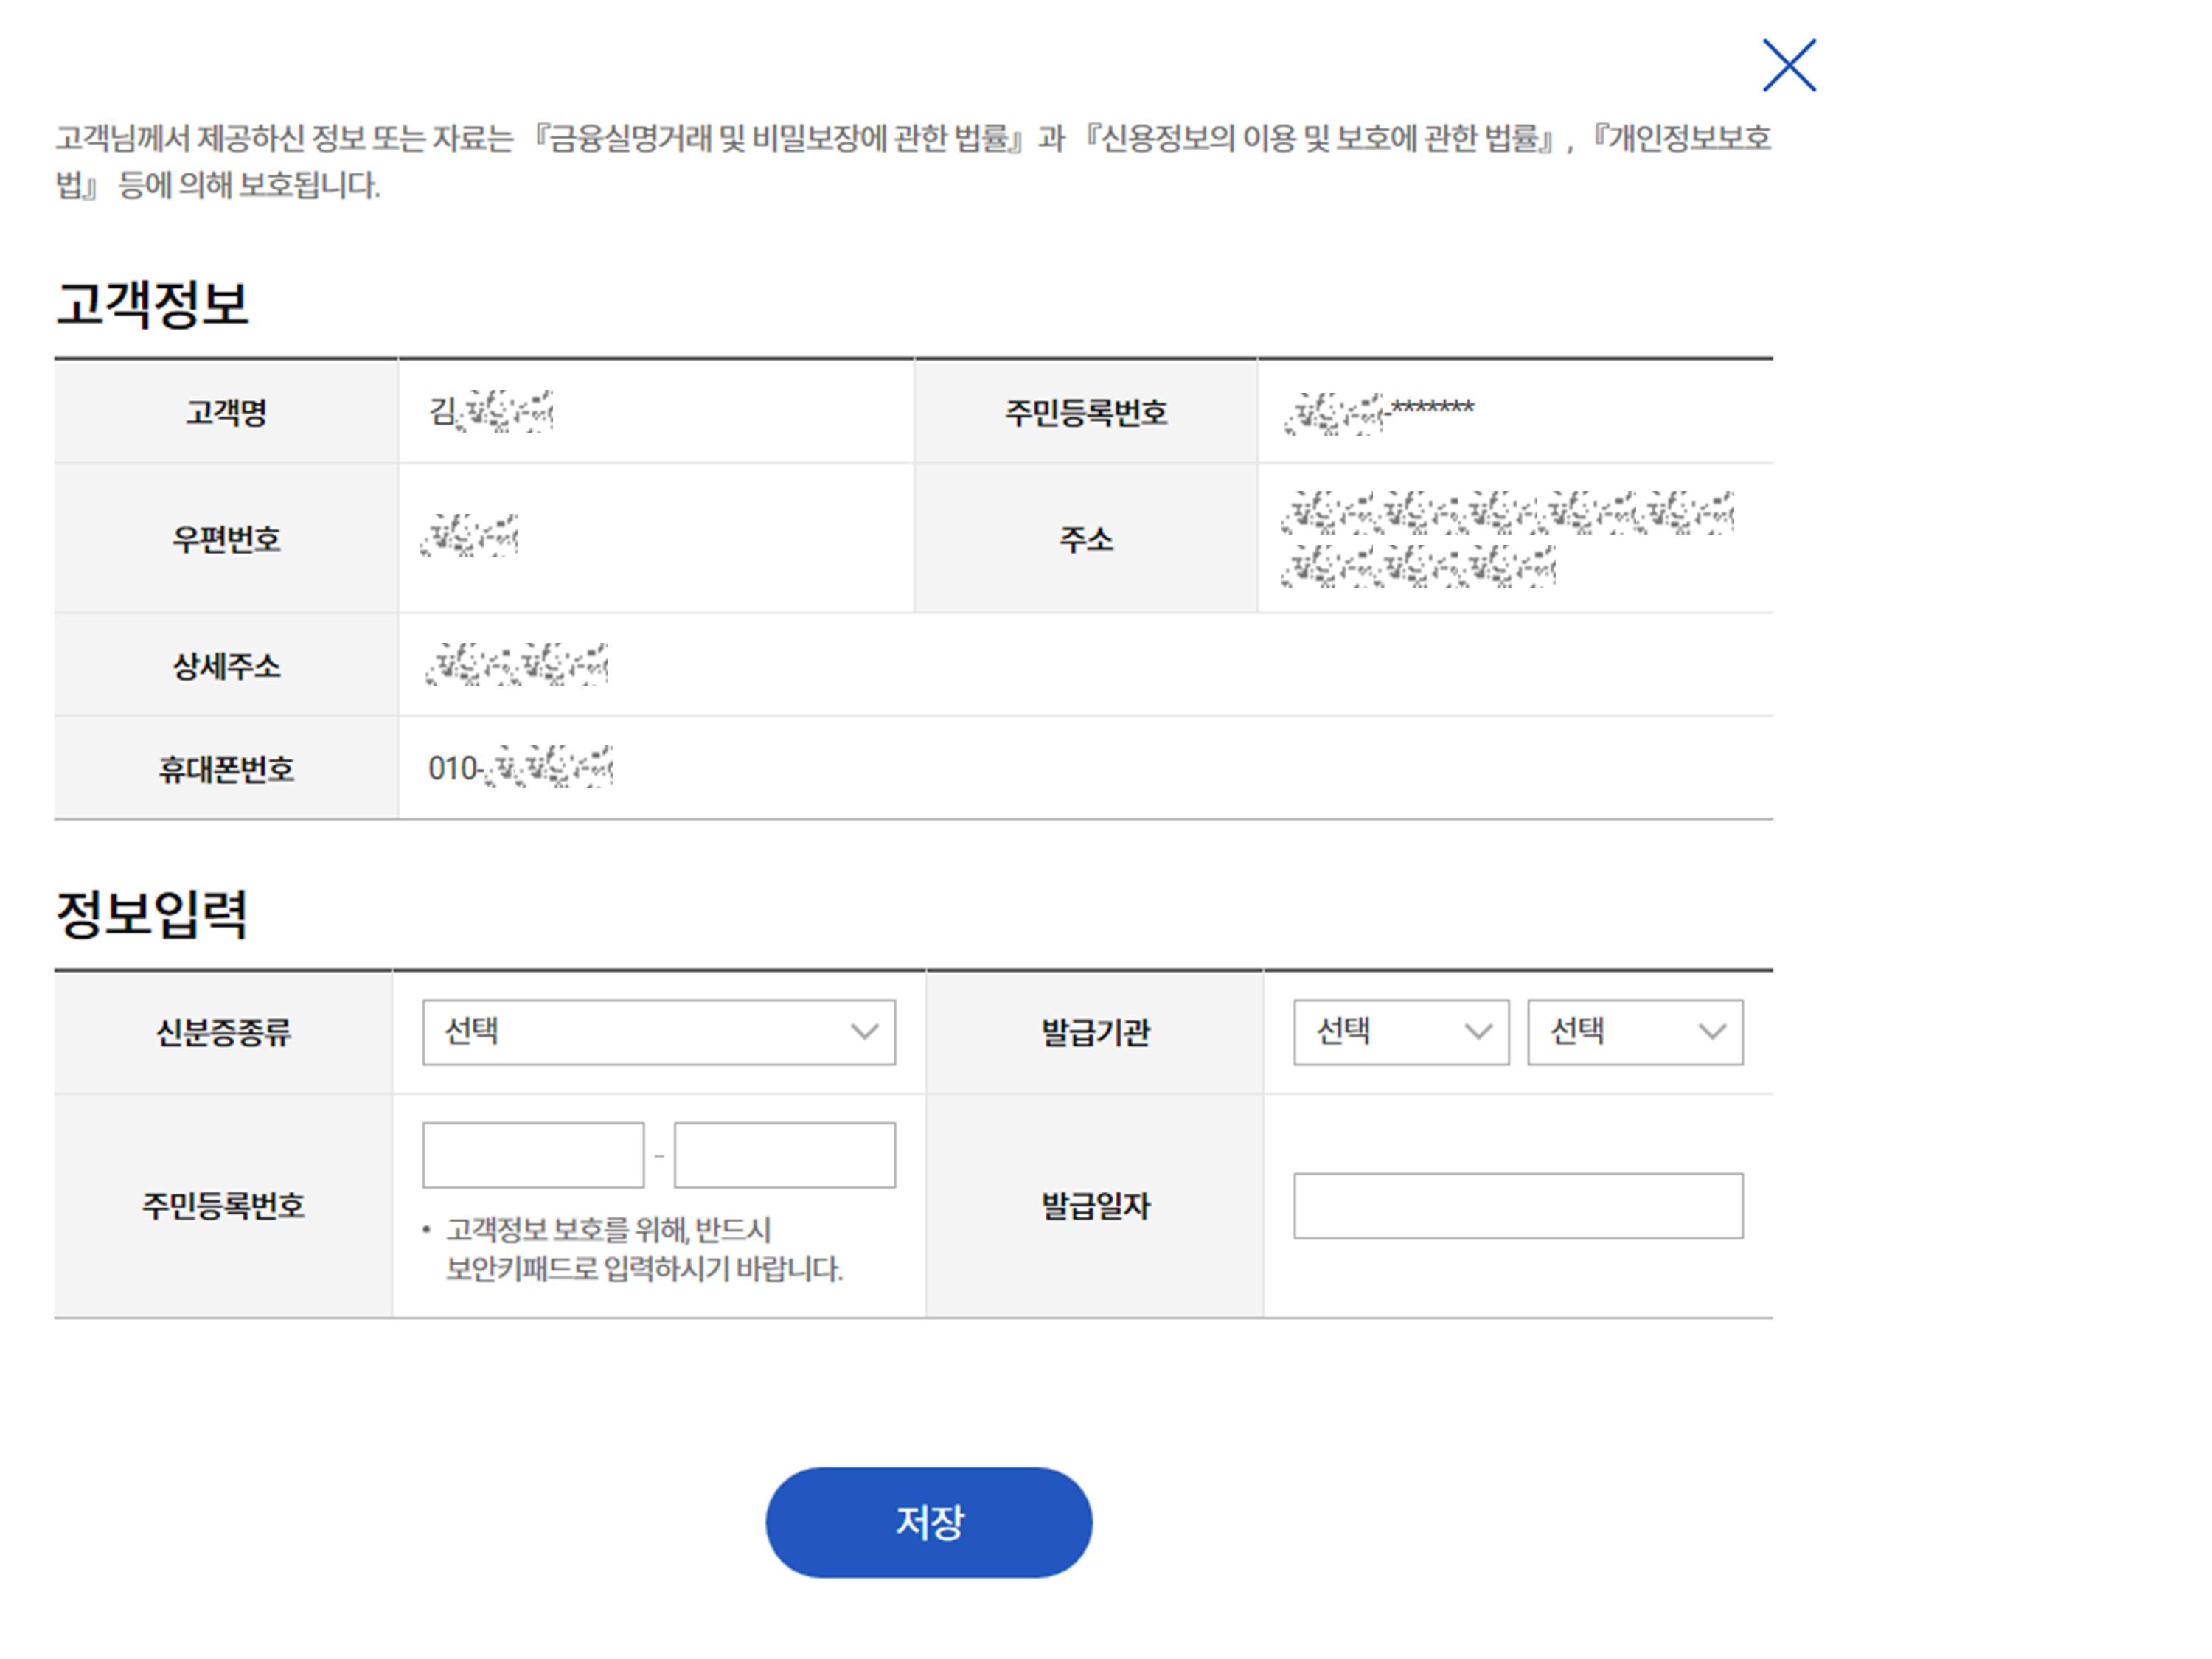
Task: Click the masked 고객명 value starting with 김
Action: (x=490, y=411)
